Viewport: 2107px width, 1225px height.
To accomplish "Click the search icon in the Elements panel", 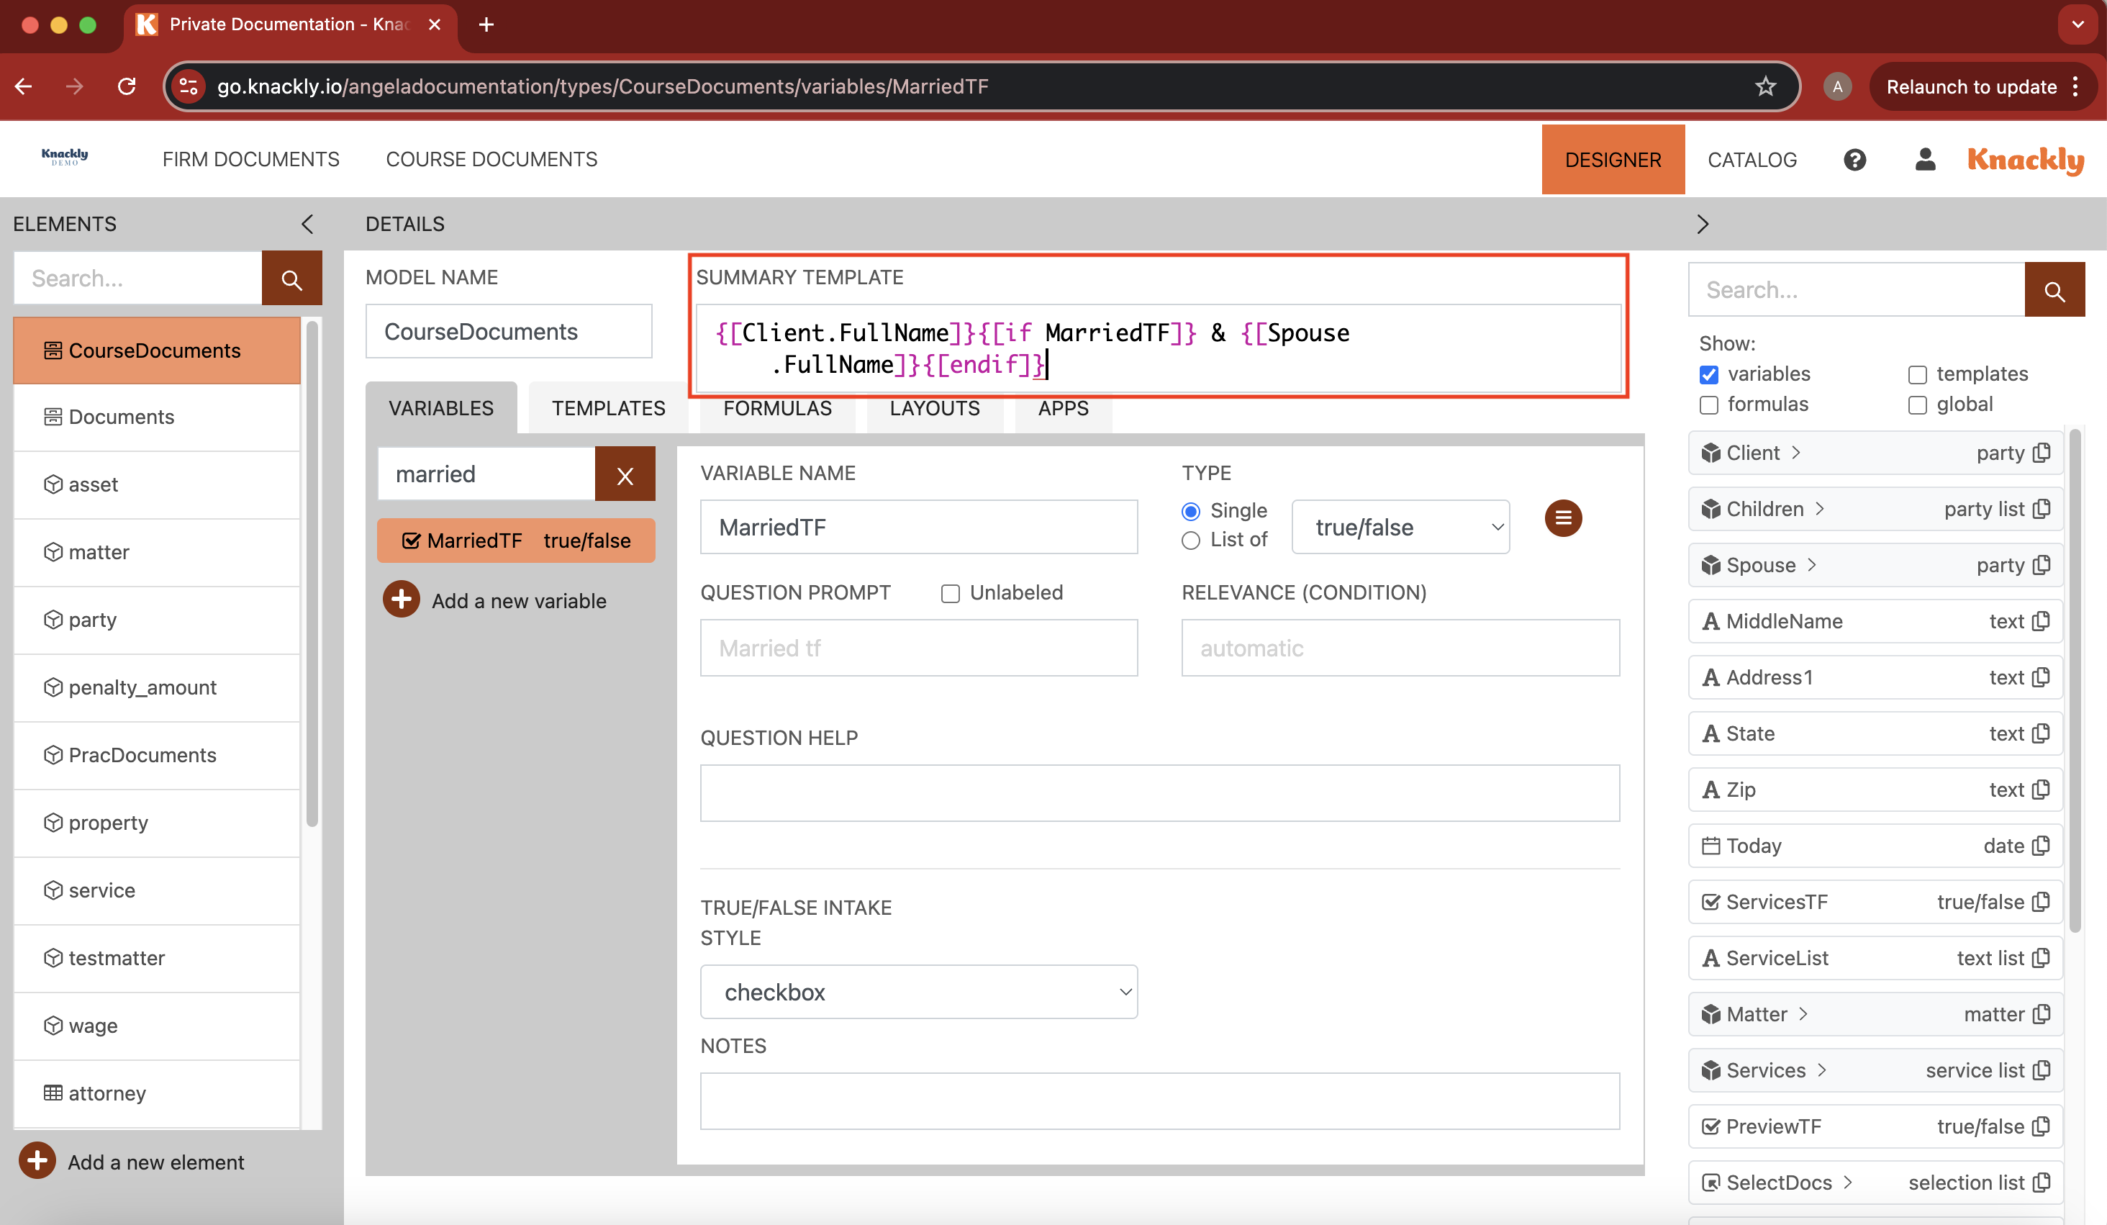I will [291, 278].
